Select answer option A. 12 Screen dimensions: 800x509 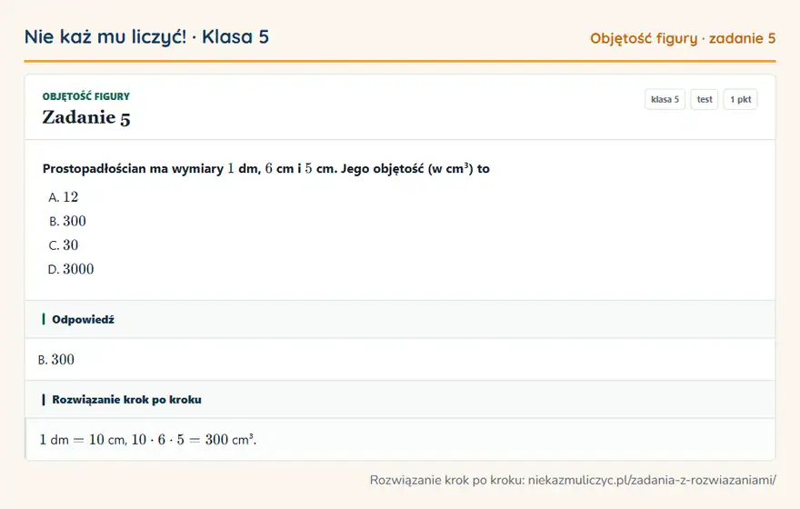(64, 197)
